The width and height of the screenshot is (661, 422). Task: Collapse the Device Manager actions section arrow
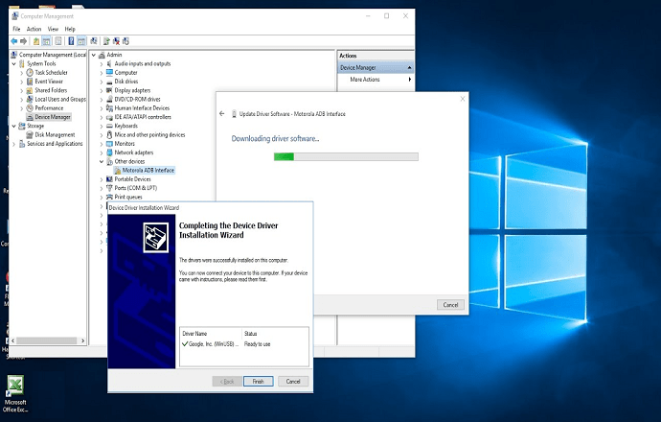click(409, 67)
